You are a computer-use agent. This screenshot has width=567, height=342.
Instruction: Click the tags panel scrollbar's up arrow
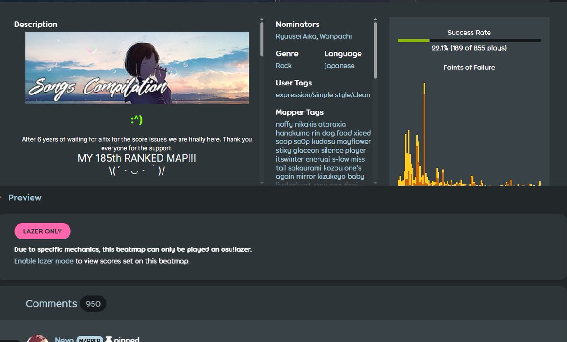[x=375, y=20]
